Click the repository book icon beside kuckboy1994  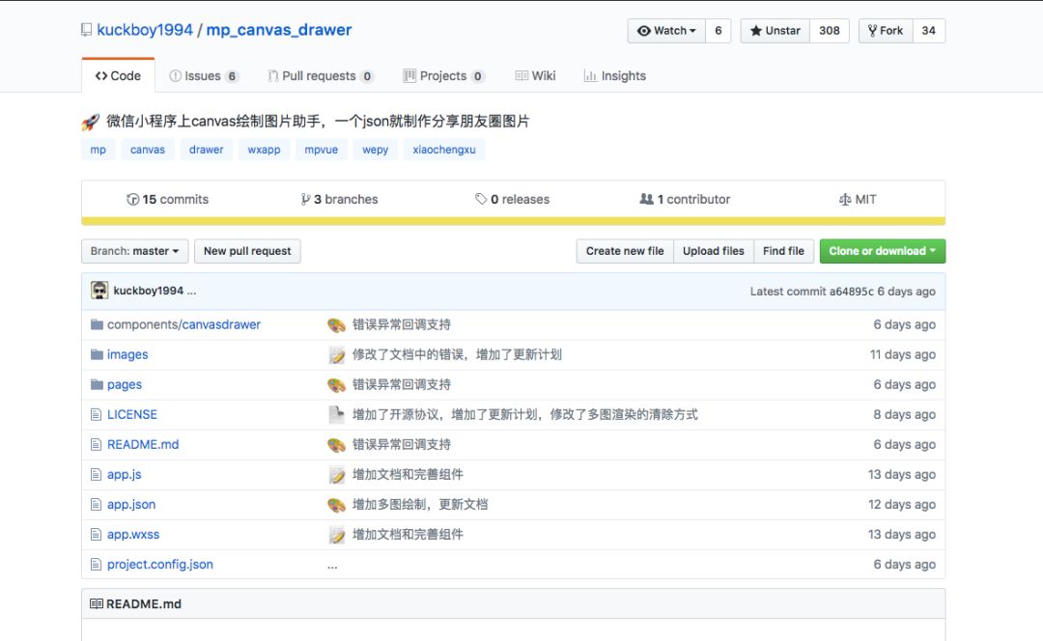click(x=87, y=30)
